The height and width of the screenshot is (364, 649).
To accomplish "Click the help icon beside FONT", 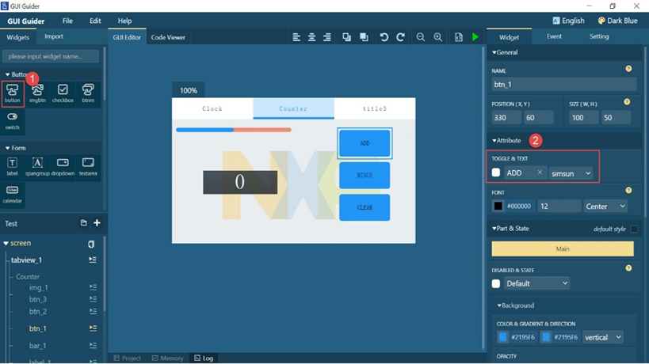I will coord(628,190).
